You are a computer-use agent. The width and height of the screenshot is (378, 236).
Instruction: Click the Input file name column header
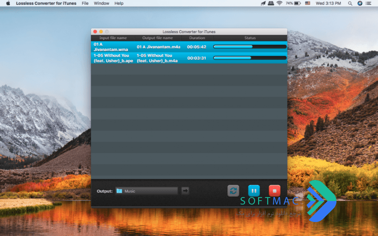[113, 38]
